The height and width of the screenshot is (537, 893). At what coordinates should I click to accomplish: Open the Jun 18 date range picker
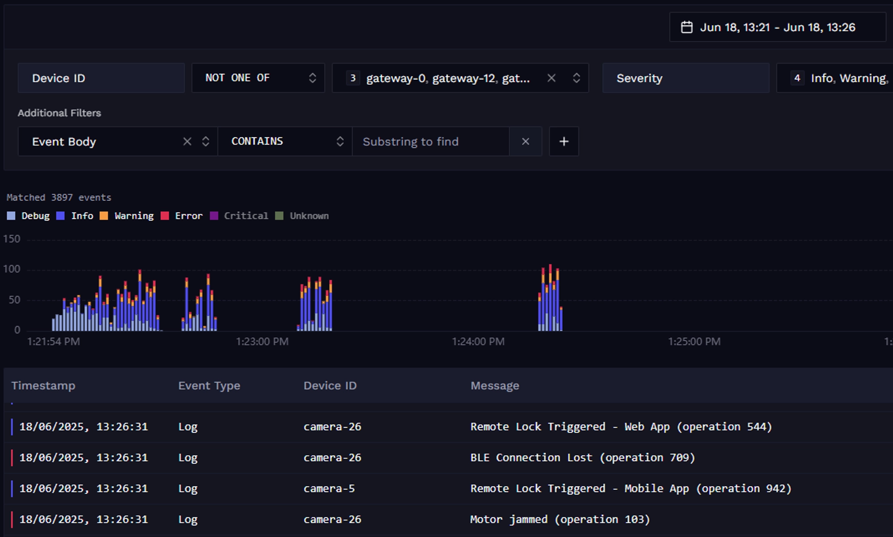tap(777, 27)
